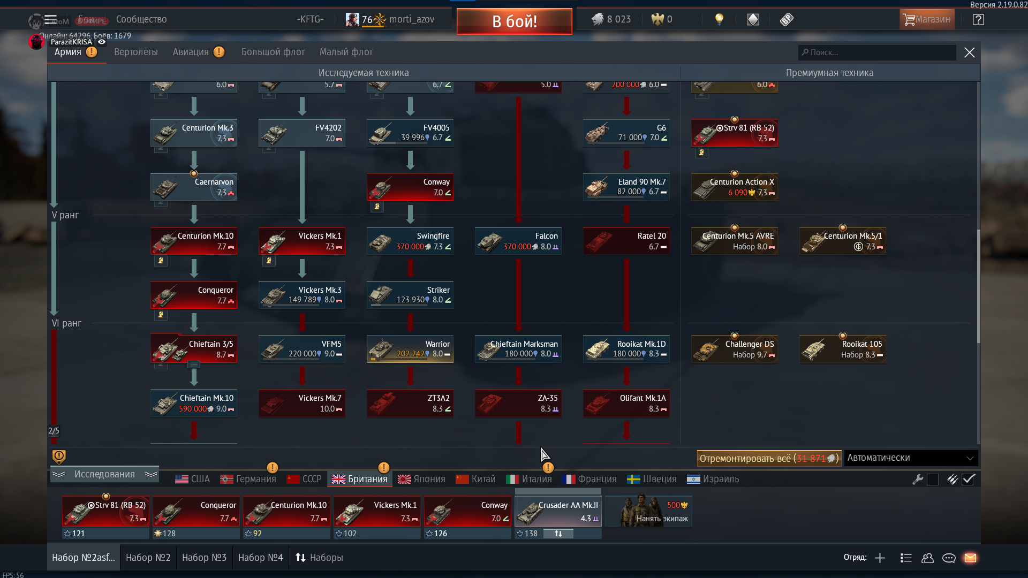Click Нанять экипаж hire crew slot

[648, 511]
